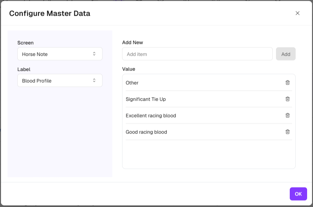Click the 'Add New' heading text
313x207 pixels.
pyautogui.click(x=132, y=42)
